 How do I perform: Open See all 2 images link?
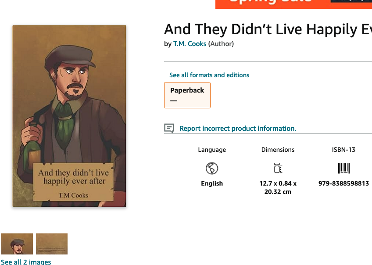click(26, 262)
